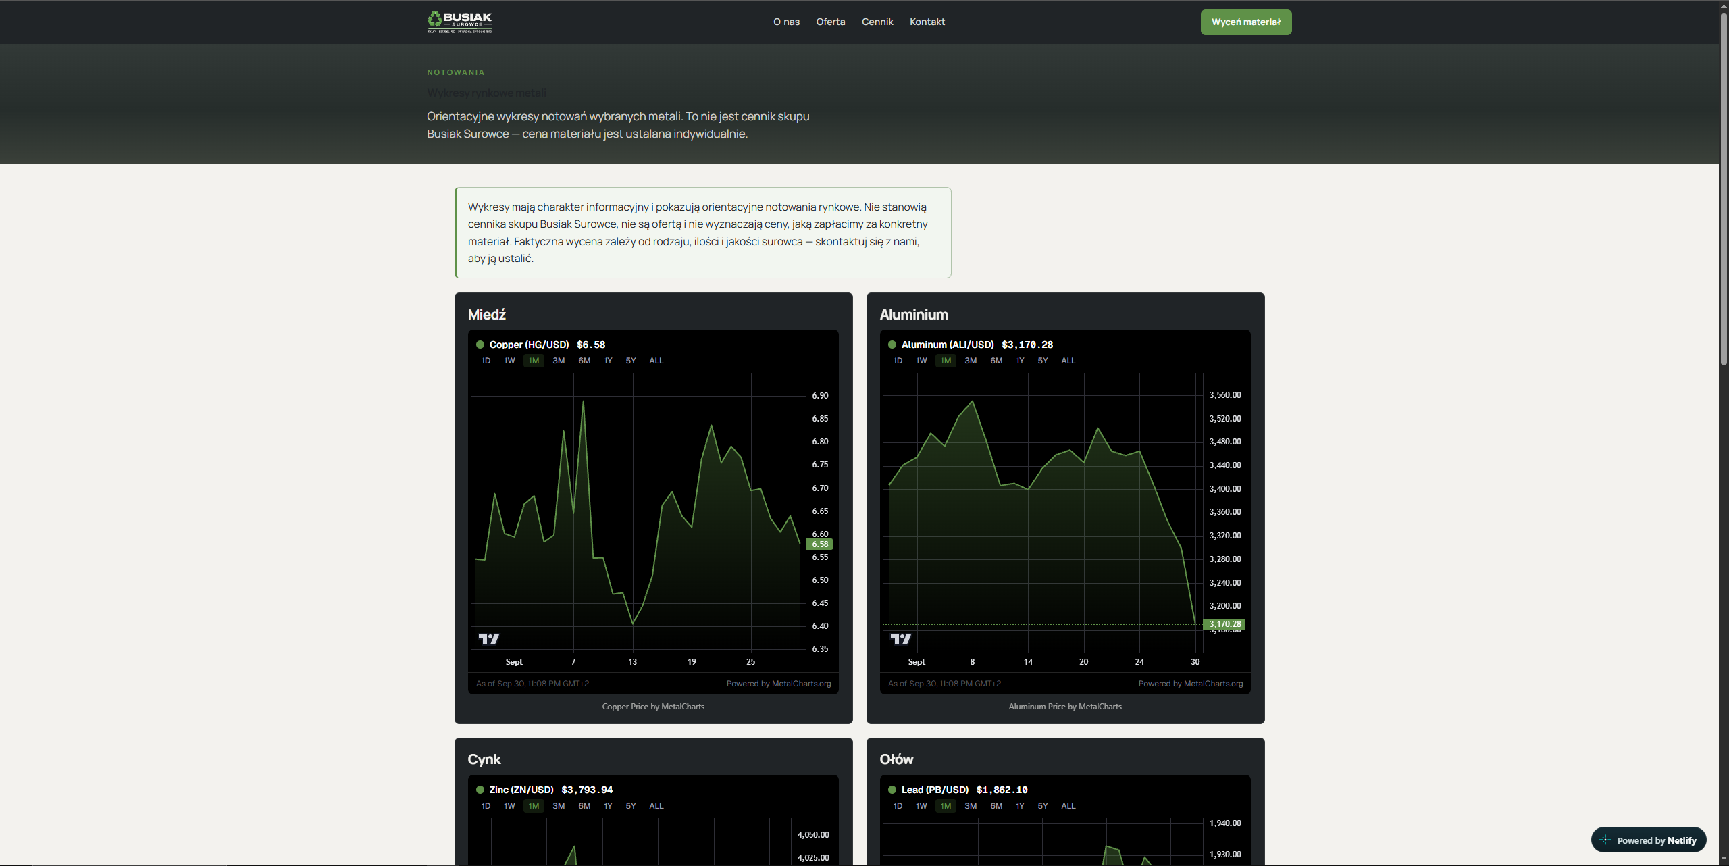Open the Aluminum Price link
Screen dimensions: 1729x866
click(1037, 707)
